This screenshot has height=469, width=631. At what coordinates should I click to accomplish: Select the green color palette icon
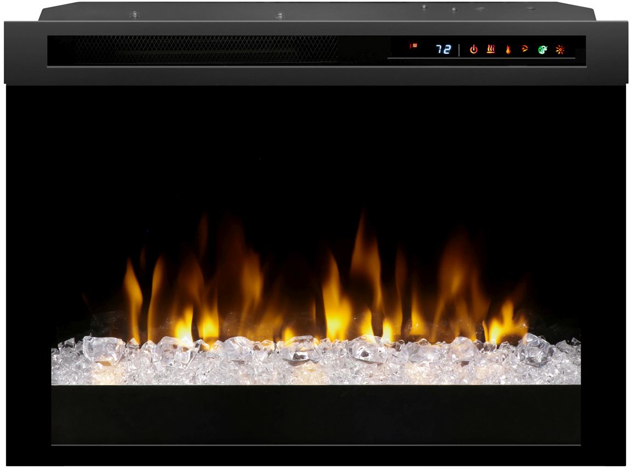542,49
